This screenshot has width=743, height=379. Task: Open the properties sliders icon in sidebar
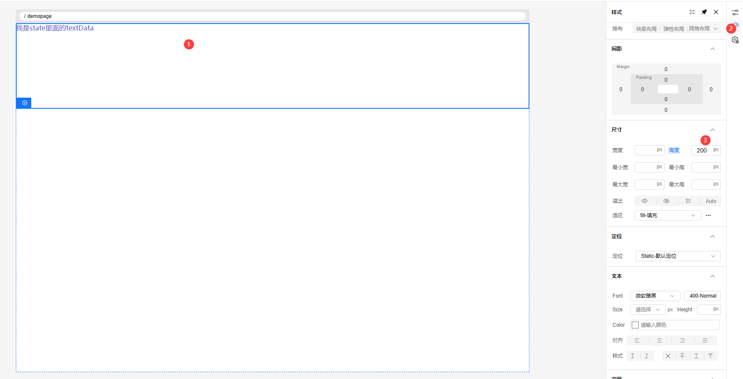tap(735, 12)
